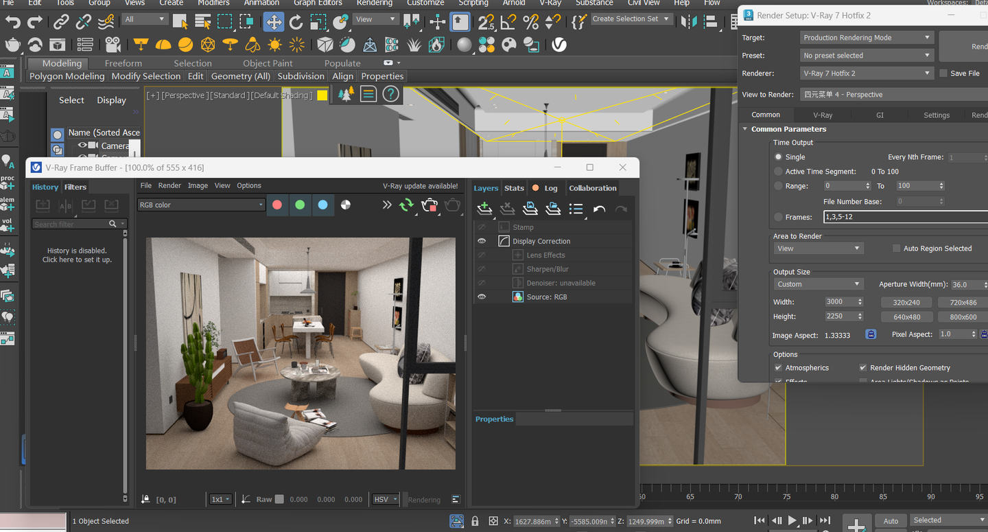Apply the 320x240 output size preset
The image size is (988, 532).
906,302
